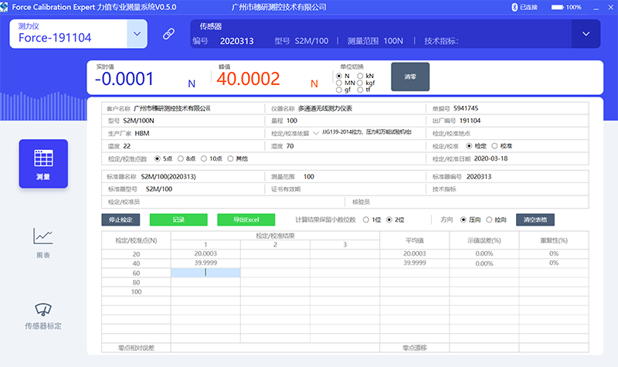Click the 生产厂家 HBM field
618x367 pixels.
183,133
